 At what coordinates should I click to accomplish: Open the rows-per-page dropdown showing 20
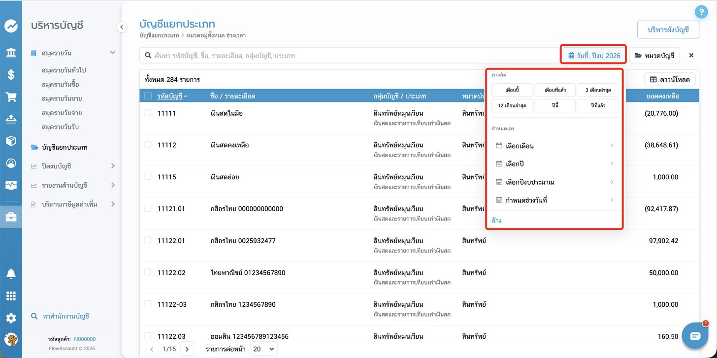(x=263, y=349)
